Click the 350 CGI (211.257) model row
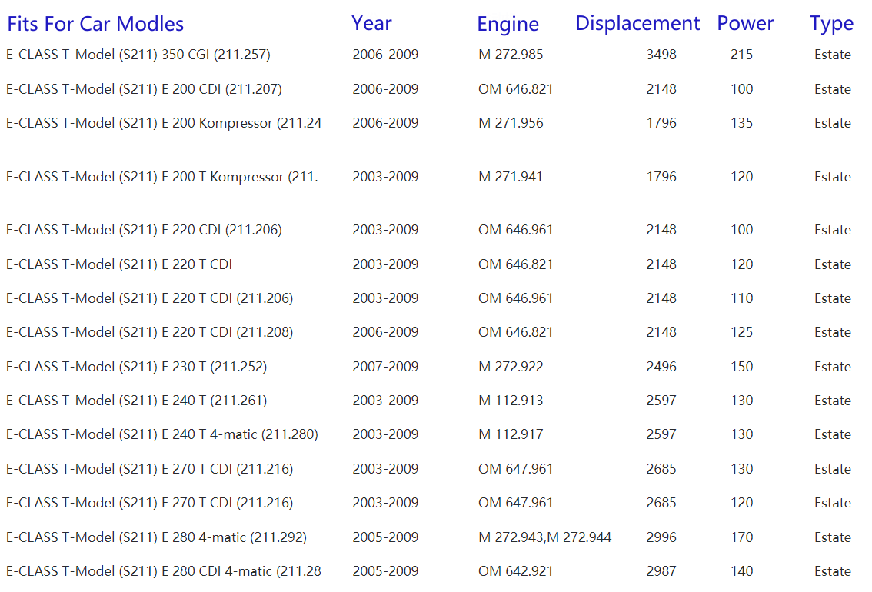This screenshot has height=592, width=872. click(138, 55)
